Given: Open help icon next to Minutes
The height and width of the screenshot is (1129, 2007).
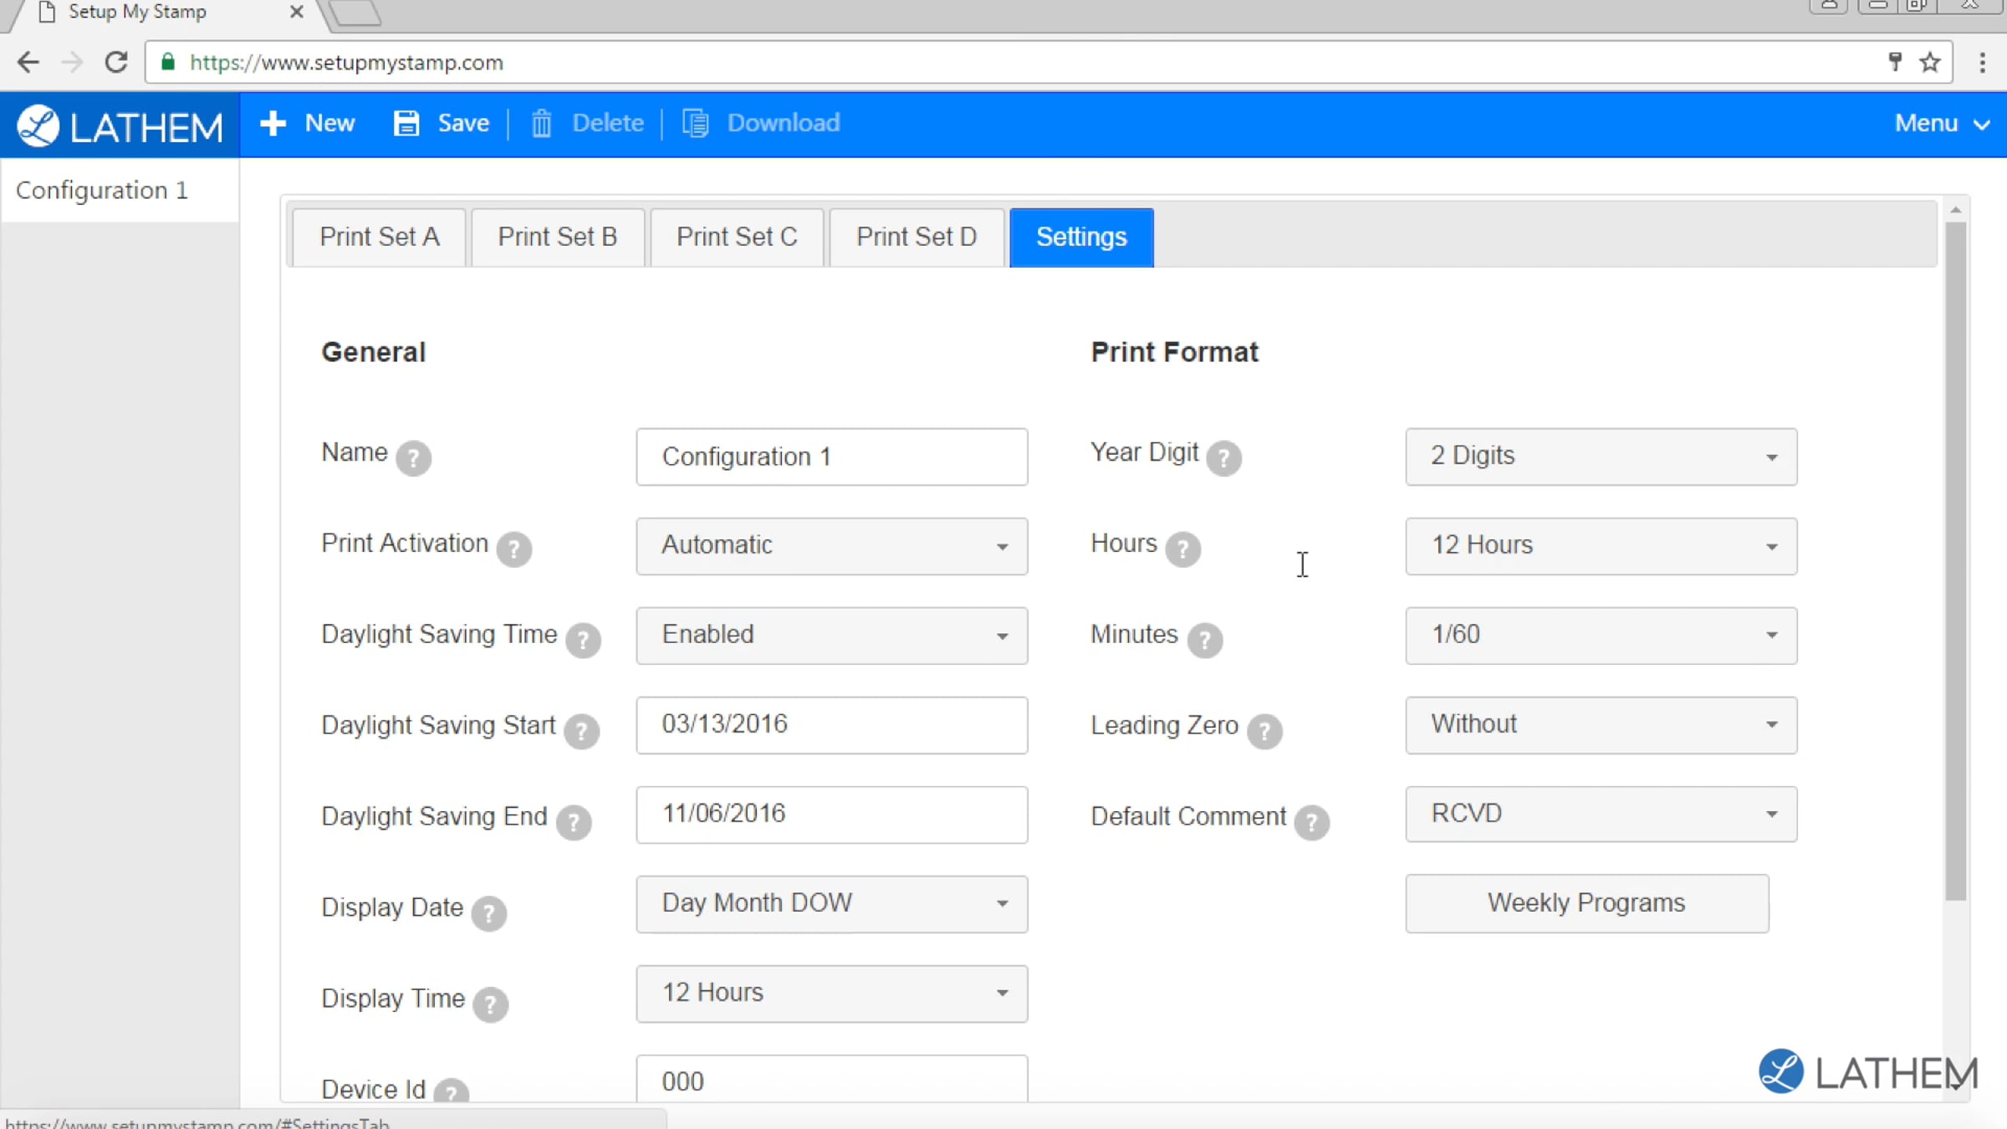Looking at the screenshot, I should pos(1204,640).
